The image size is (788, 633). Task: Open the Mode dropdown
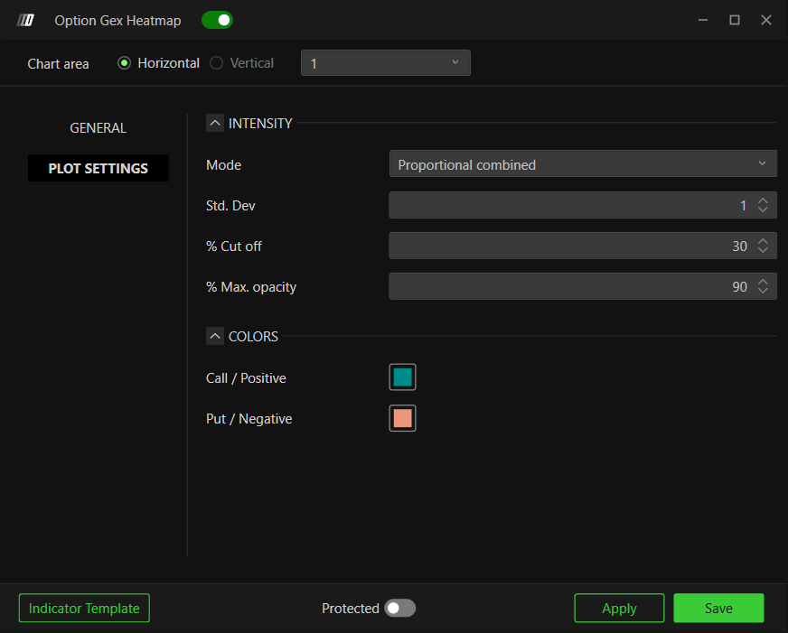point(583,164)
